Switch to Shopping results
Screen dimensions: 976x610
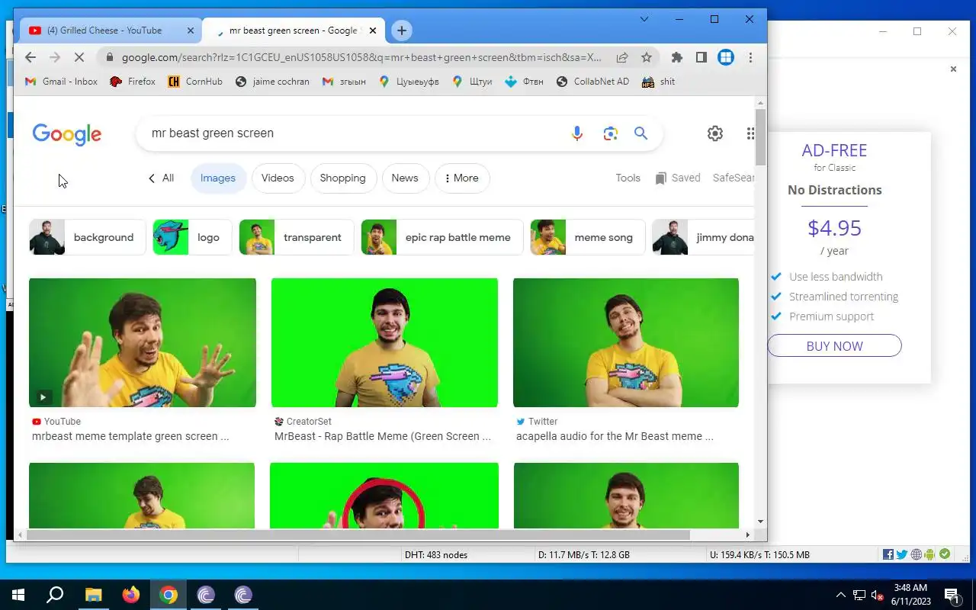[x=343, y=178]
